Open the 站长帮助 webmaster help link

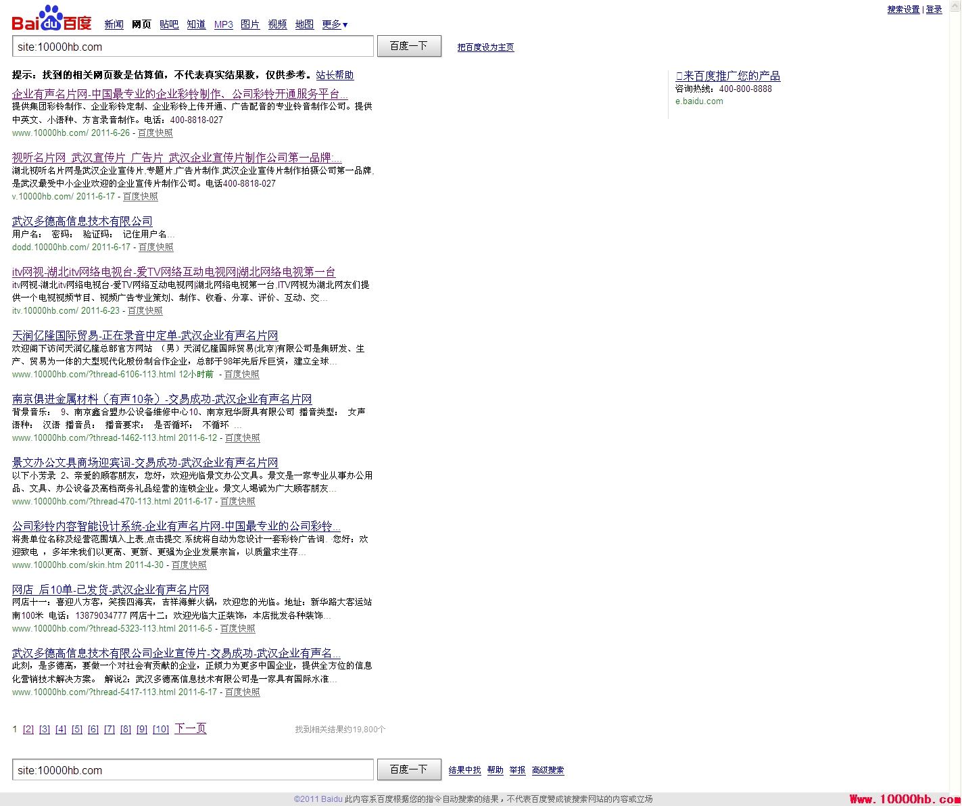[335, 75]
